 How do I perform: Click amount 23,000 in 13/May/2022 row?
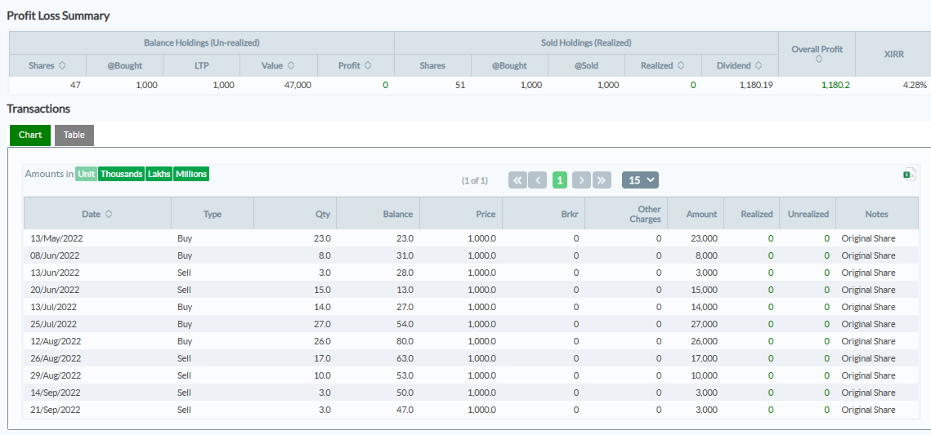(705, 238)
